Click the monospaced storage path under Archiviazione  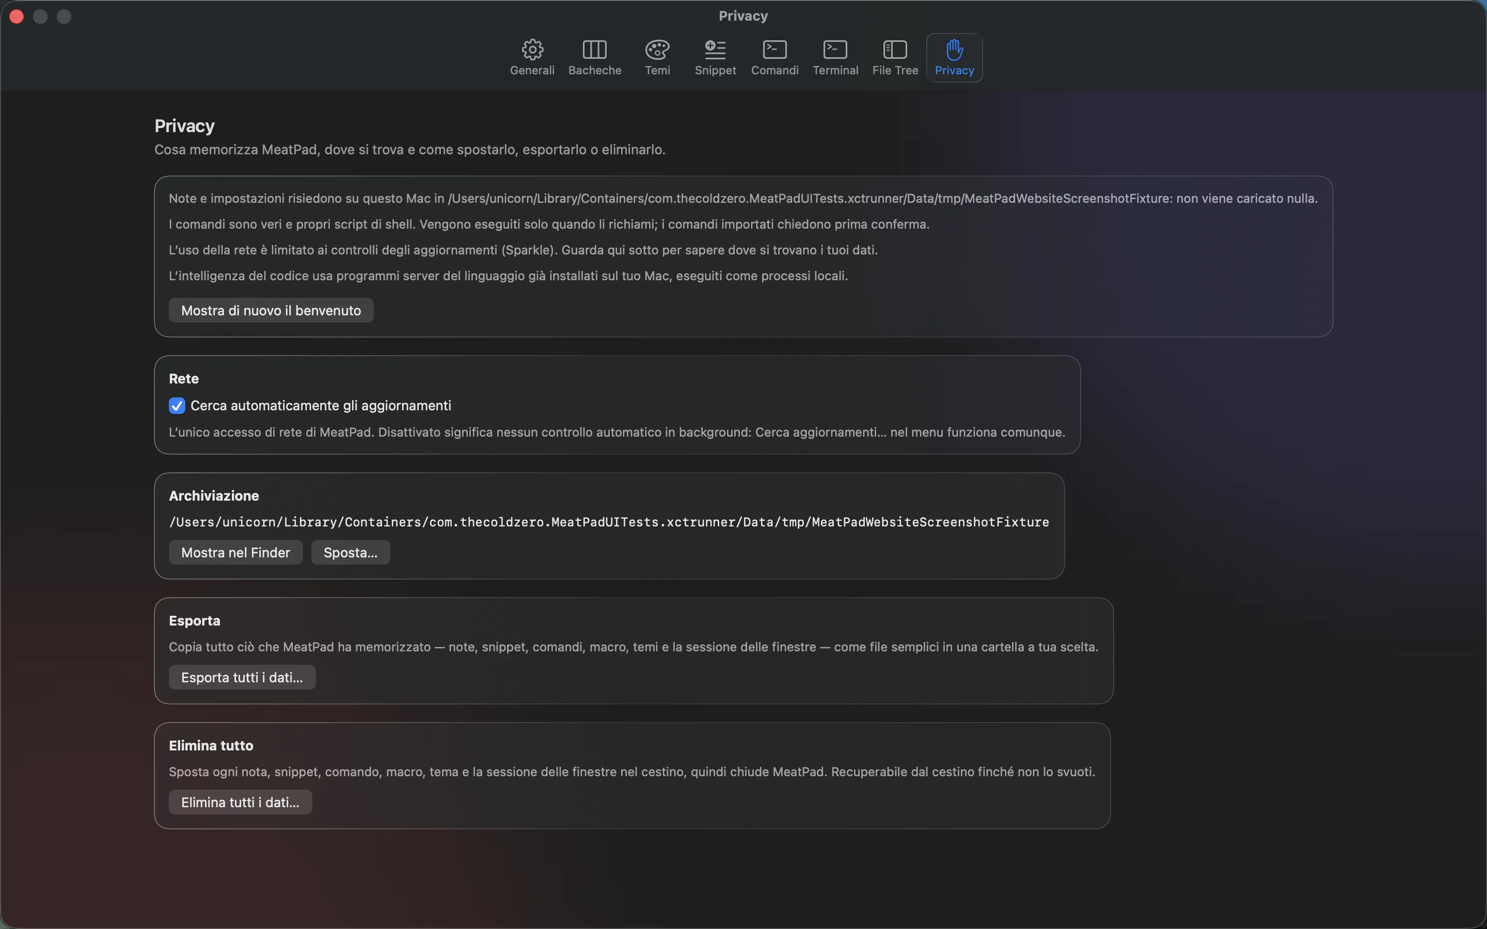coord(609,522)
